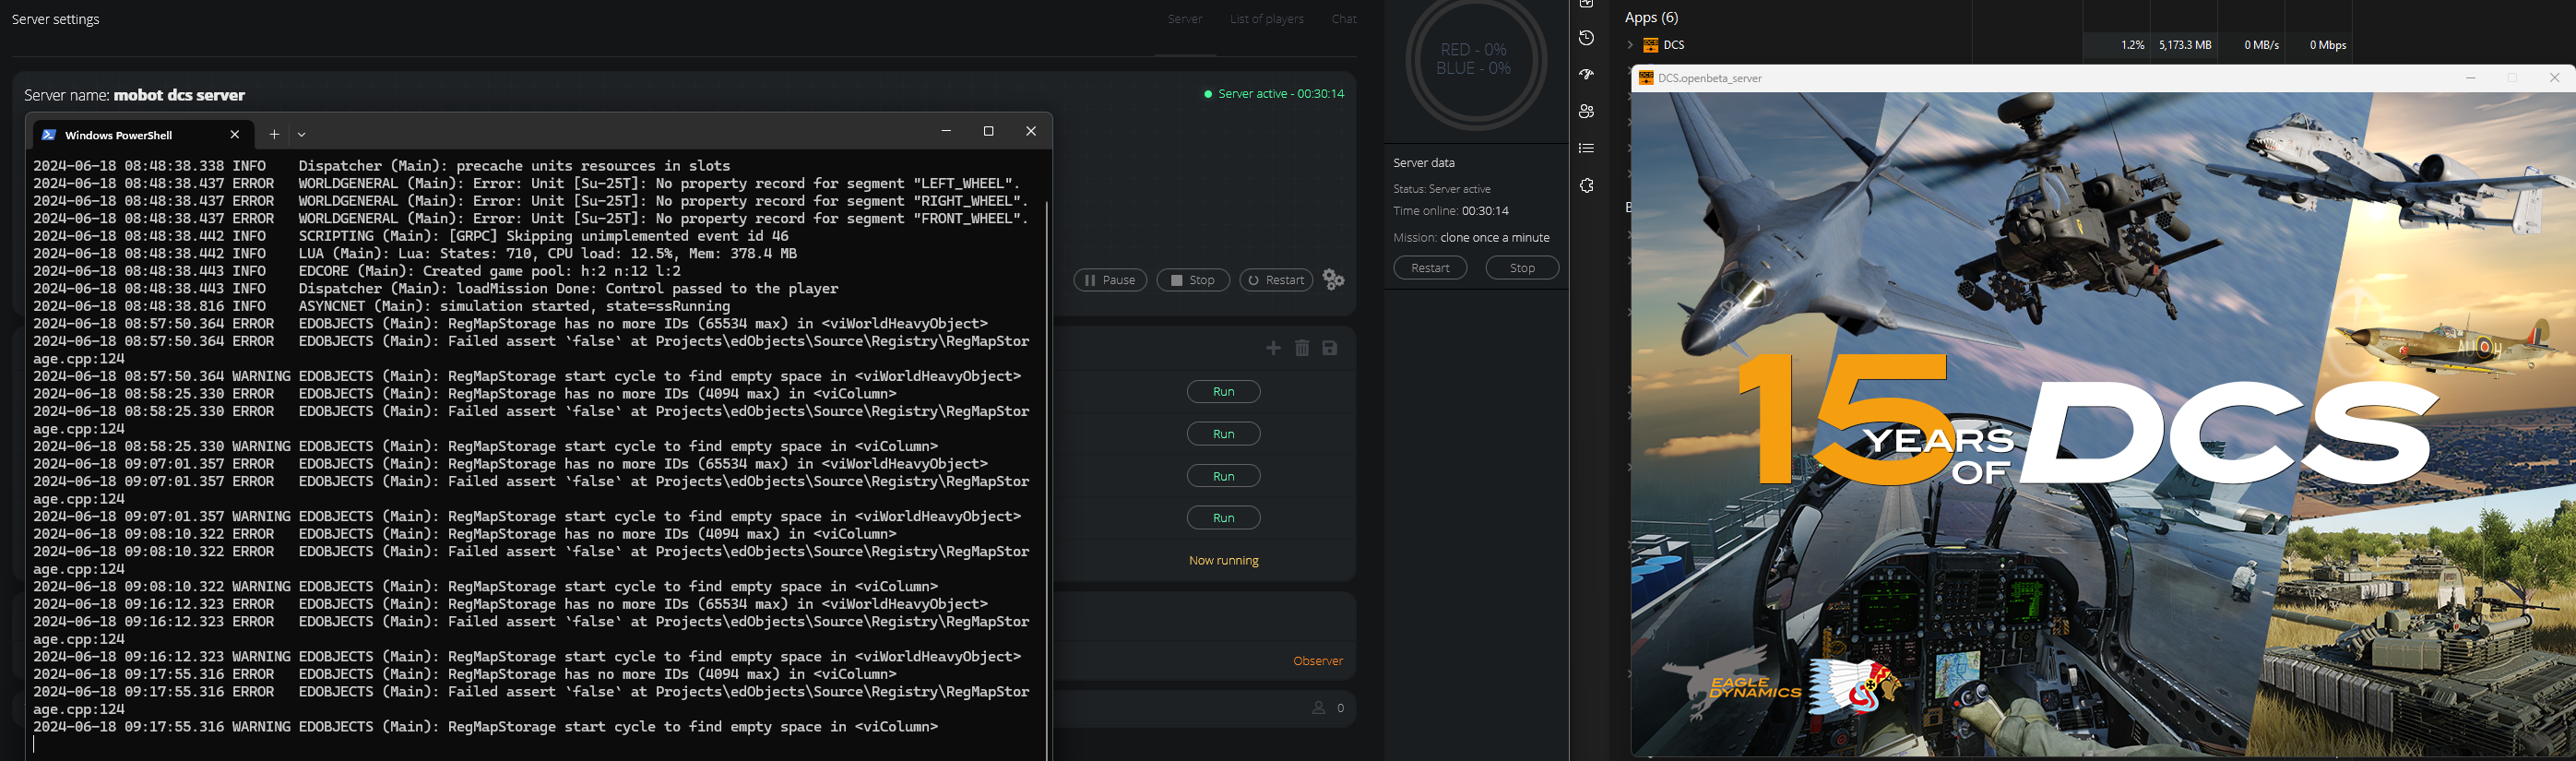
Task: Click the PowerShell icon on the terminal tab
Action: click(x=49, y=135)
